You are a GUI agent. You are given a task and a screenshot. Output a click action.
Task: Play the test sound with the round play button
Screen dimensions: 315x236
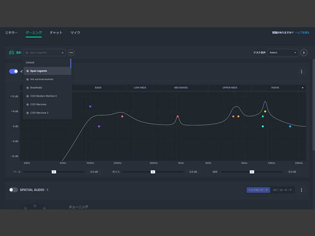click(304, 53)
